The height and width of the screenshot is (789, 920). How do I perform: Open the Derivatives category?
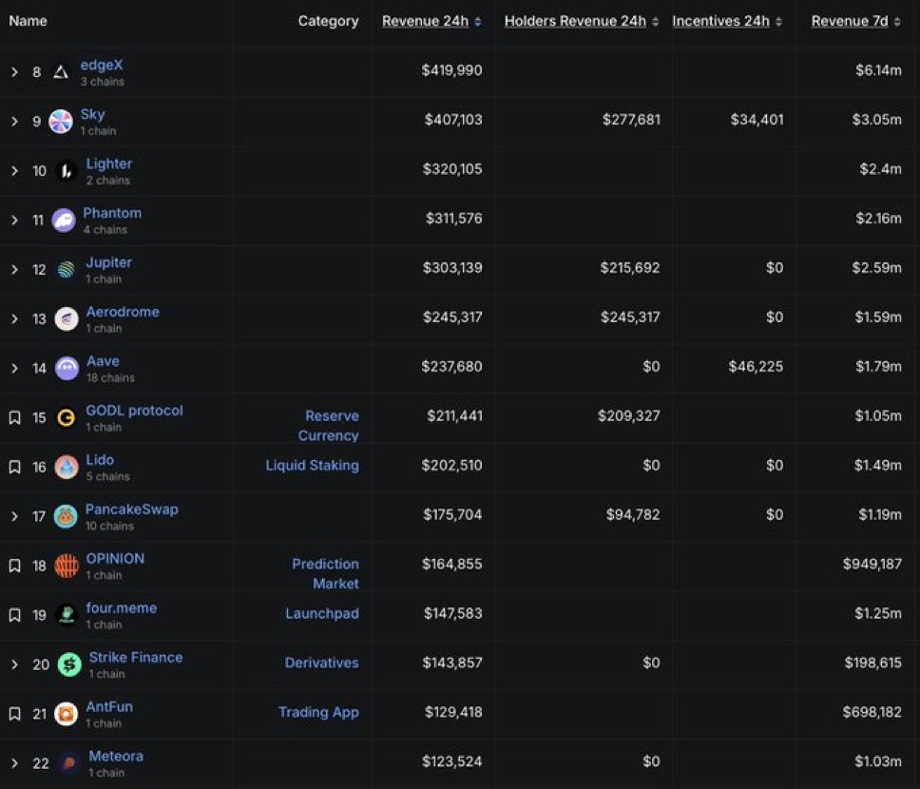click(x=321, y=663)
